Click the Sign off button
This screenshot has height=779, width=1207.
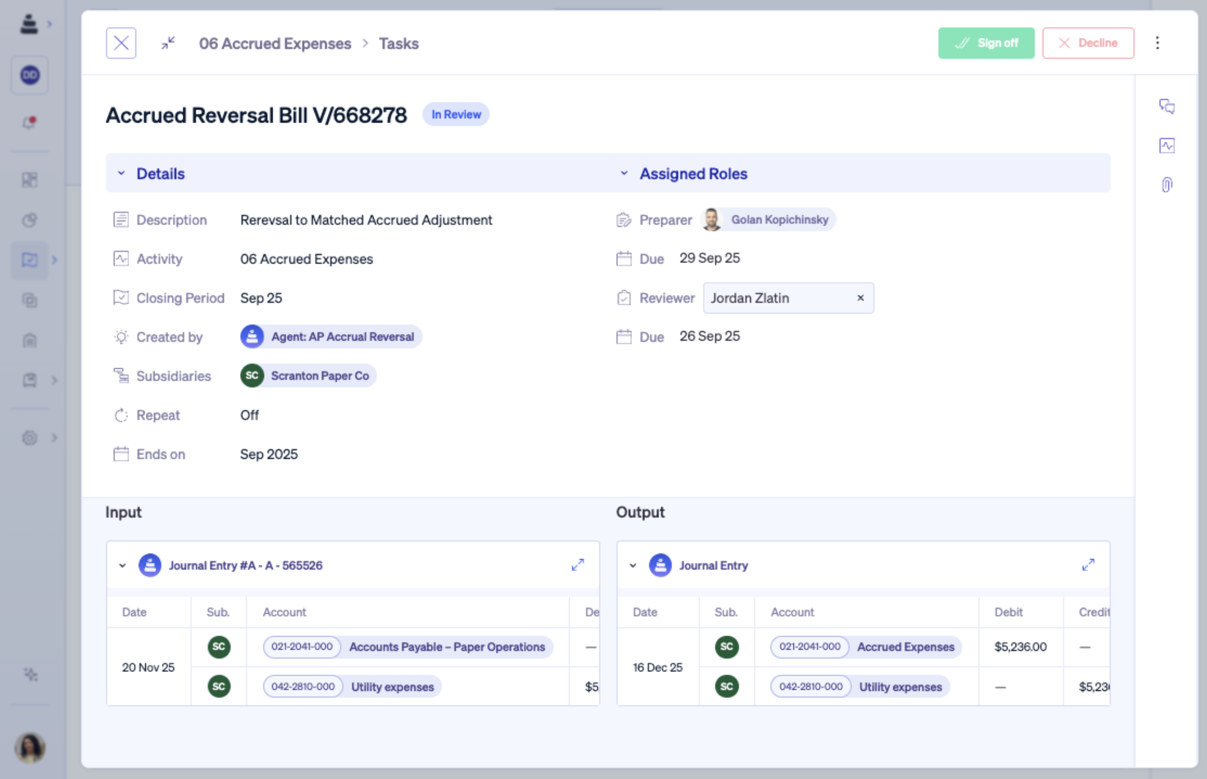[986, 43]
